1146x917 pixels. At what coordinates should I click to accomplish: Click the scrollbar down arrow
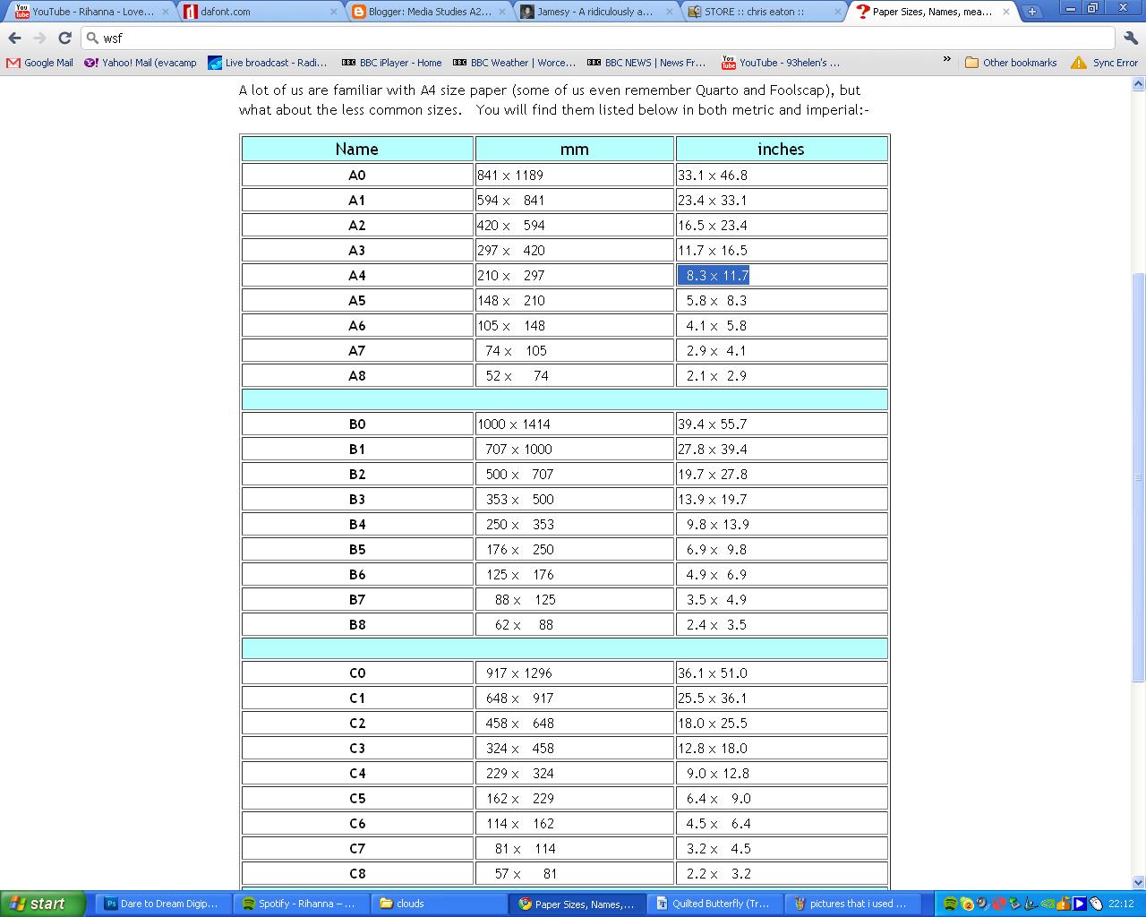[1139, 882]
